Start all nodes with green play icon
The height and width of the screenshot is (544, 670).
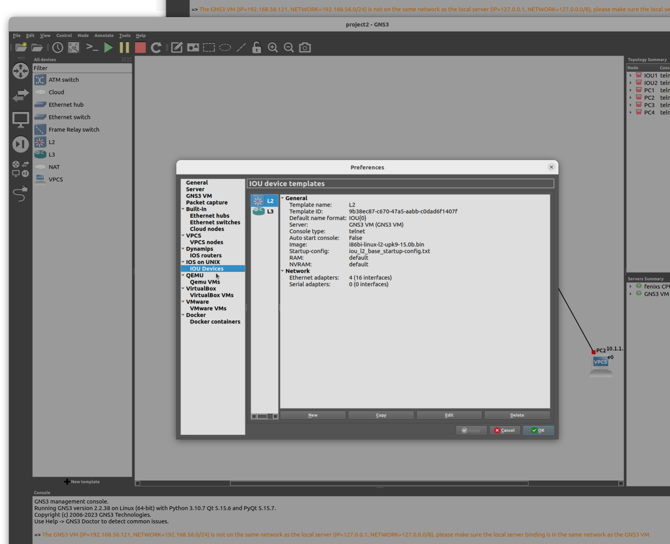coord(108,48)
